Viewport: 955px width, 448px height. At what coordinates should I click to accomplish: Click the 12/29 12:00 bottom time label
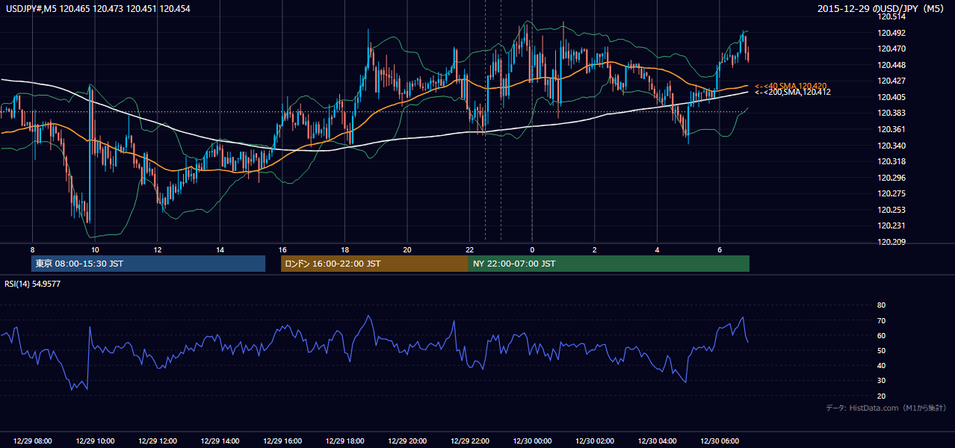[x=158, y=441]
